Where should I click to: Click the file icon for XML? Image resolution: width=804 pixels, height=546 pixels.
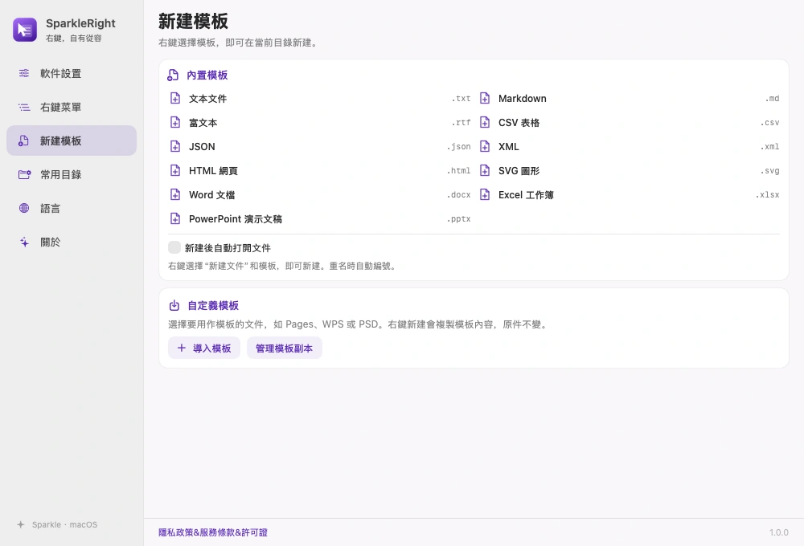485,146
